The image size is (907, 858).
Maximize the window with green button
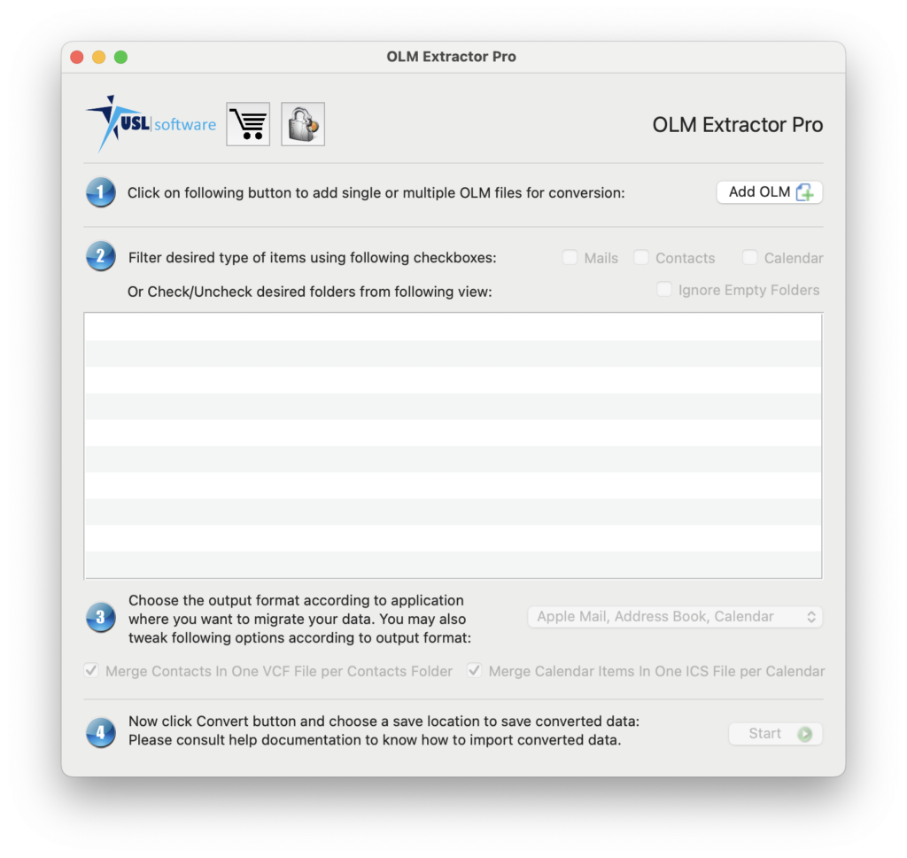point(121,57)
